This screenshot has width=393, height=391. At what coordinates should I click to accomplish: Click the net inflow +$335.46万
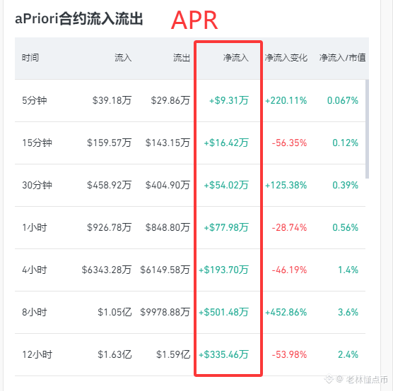click(x=223, y=354)
